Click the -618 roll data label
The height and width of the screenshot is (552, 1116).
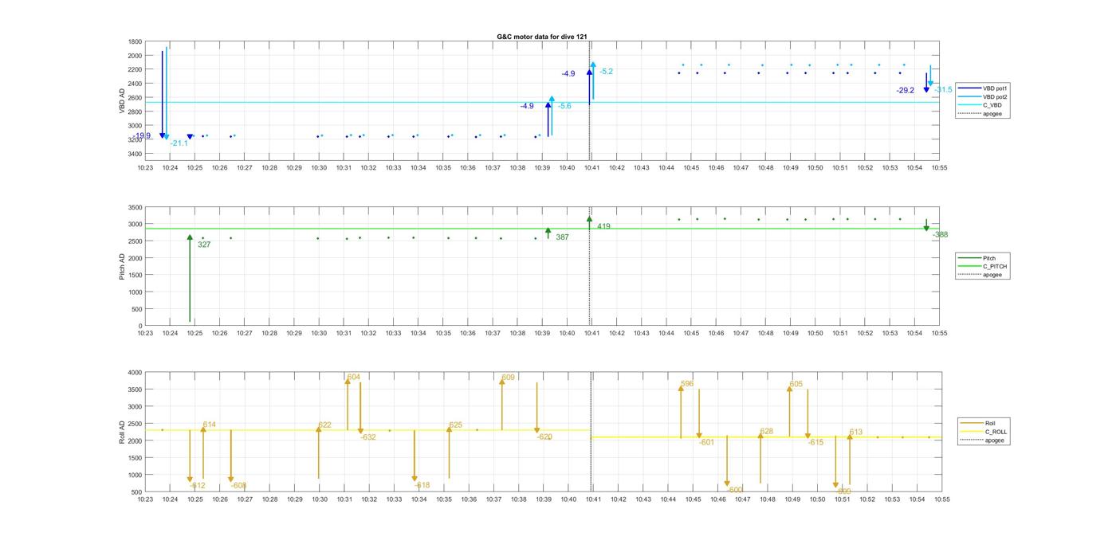(422, 485)
